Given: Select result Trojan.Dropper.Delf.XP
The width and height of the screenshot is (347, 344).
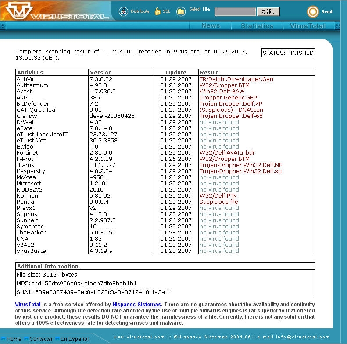Looking at the screenshot, I should (x=231, y=104).
